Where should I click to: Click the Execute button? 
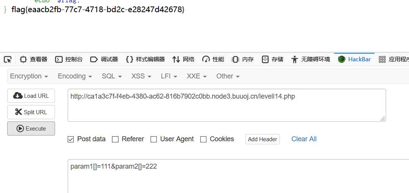31,129
